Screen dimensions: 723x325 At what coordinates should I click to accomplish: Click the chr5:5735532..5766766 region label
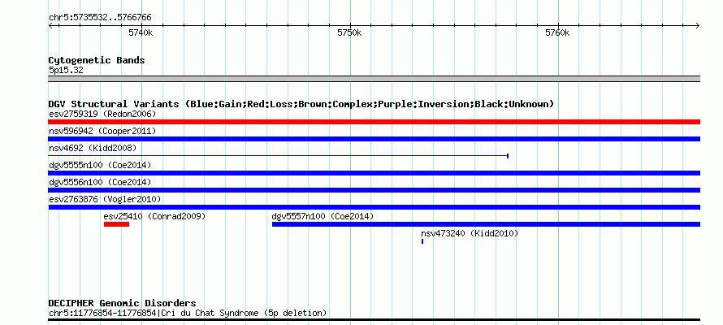pos(100,18)
